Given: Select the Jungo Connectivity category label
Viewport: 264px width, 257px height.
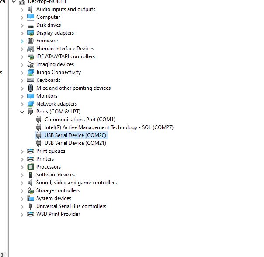Looking at the screenshot, I should [x=58, y=72].
